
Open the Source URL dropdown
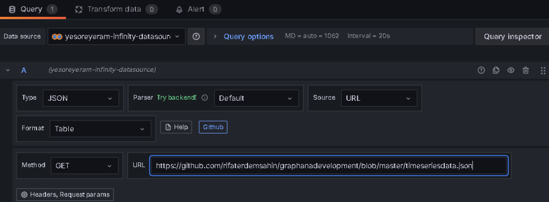point(379,98)
